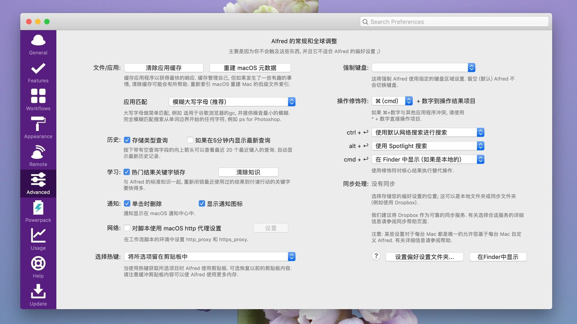Toggle 存储类型查询 checkbox on
The width and height of the screenshot is (577, 324).
127,139
